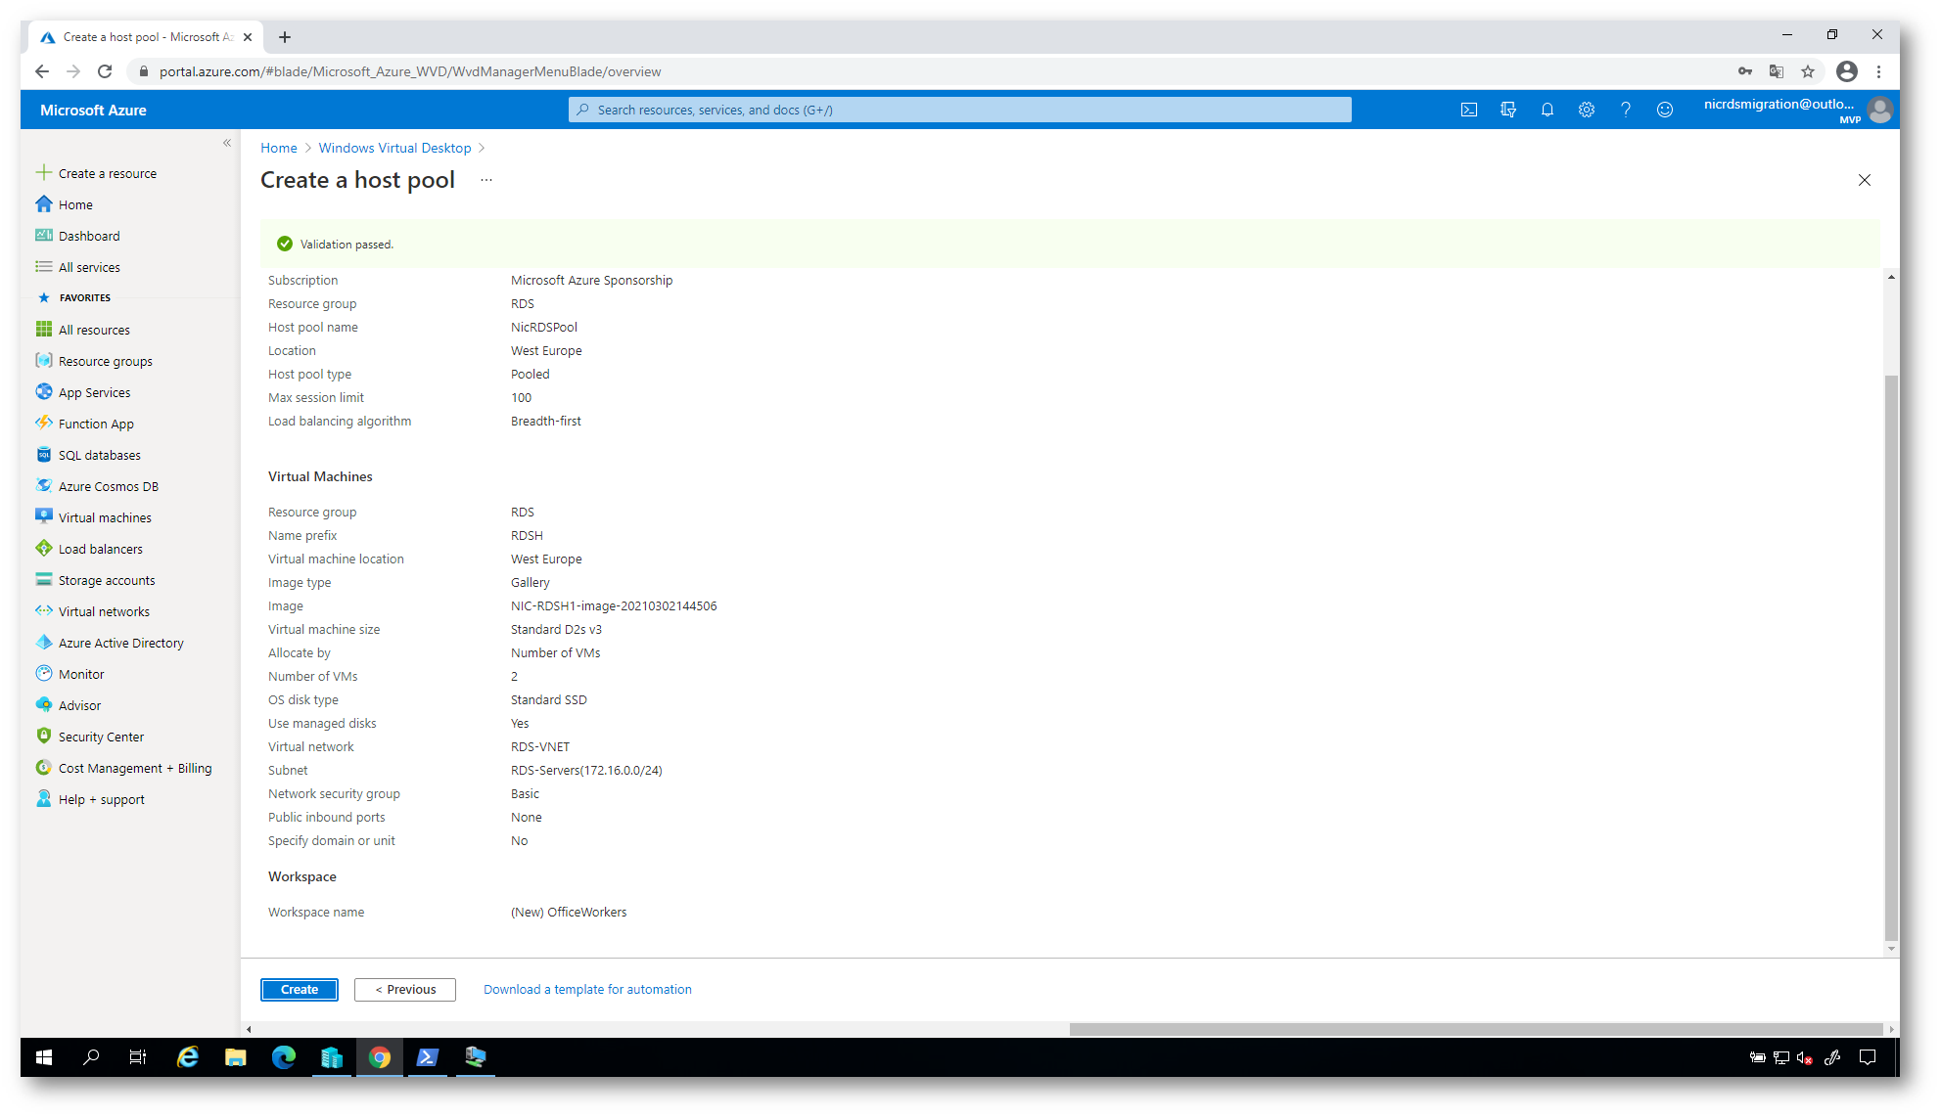
Task: Open Windows Start menu
Action: coord(44,1057)
